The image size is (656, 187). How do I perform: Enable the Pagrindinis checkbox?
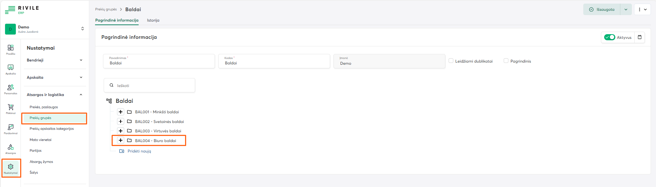(506, 61)
